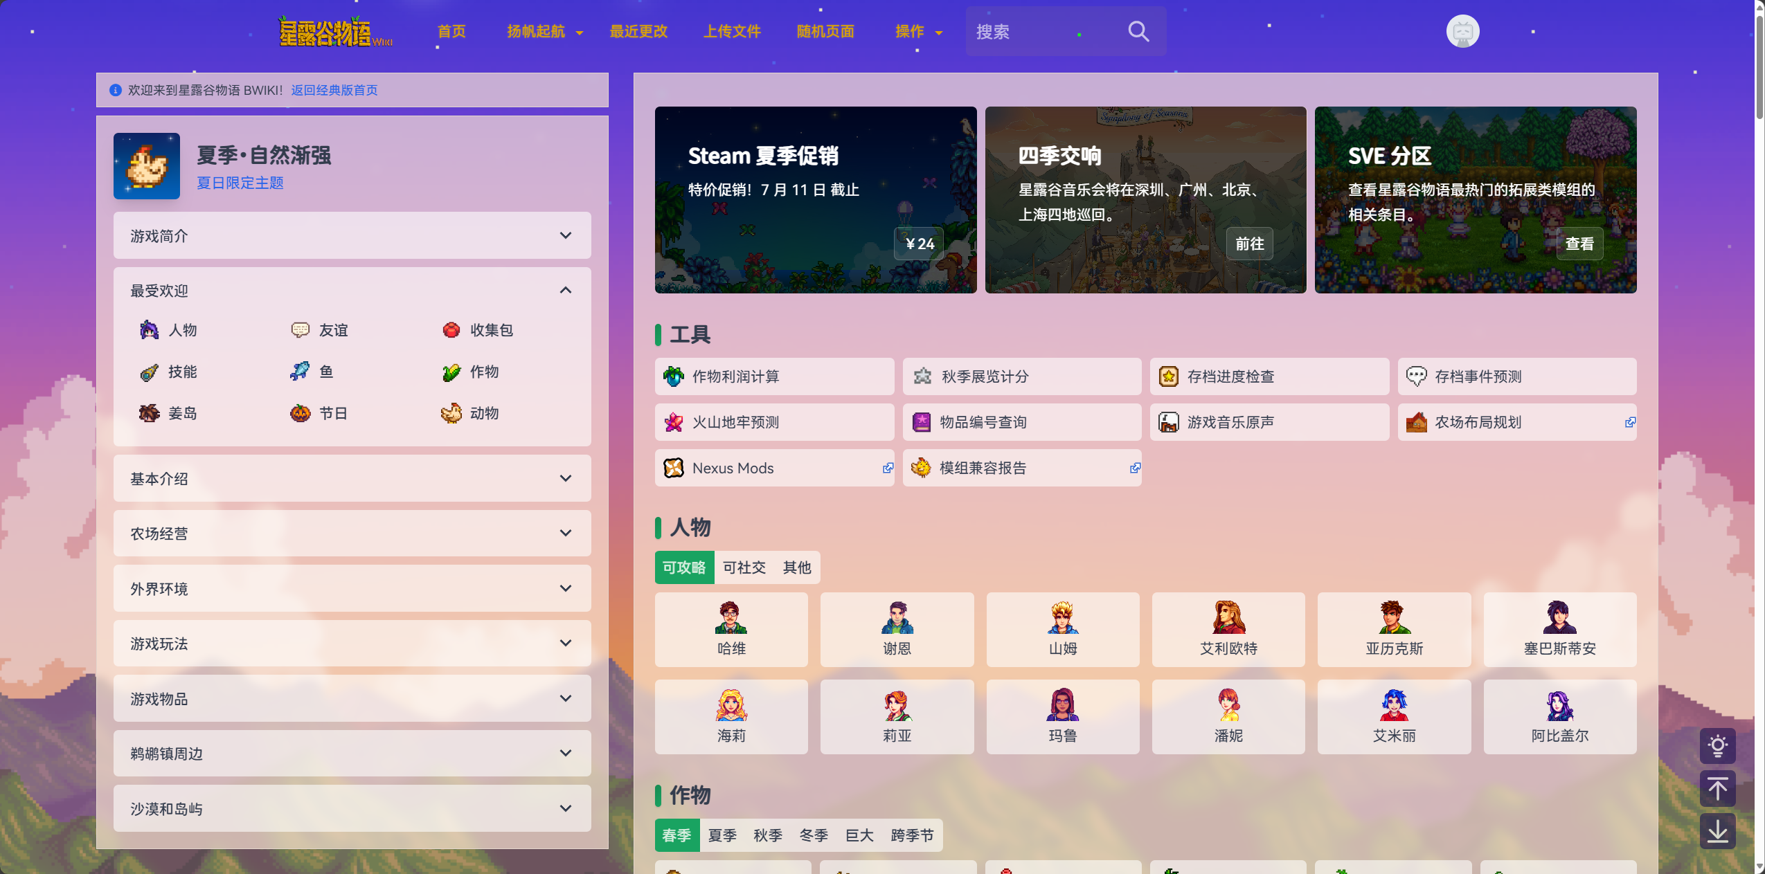Open 收集包 red bundle entry
Screen dimensions: 1765x874
click(478, 330)
